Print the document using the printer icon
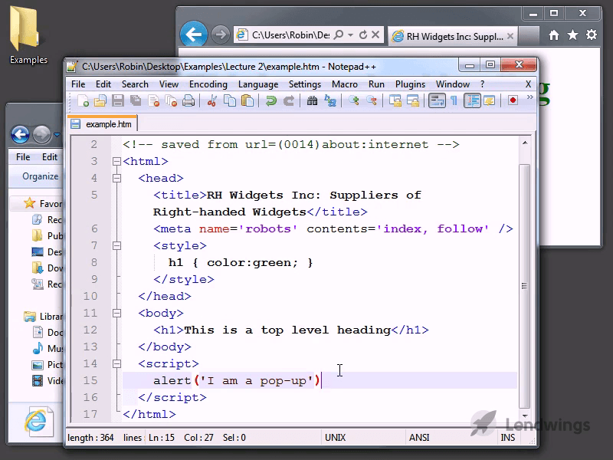Screen dimensions: 613x460 tap(188, 101)
